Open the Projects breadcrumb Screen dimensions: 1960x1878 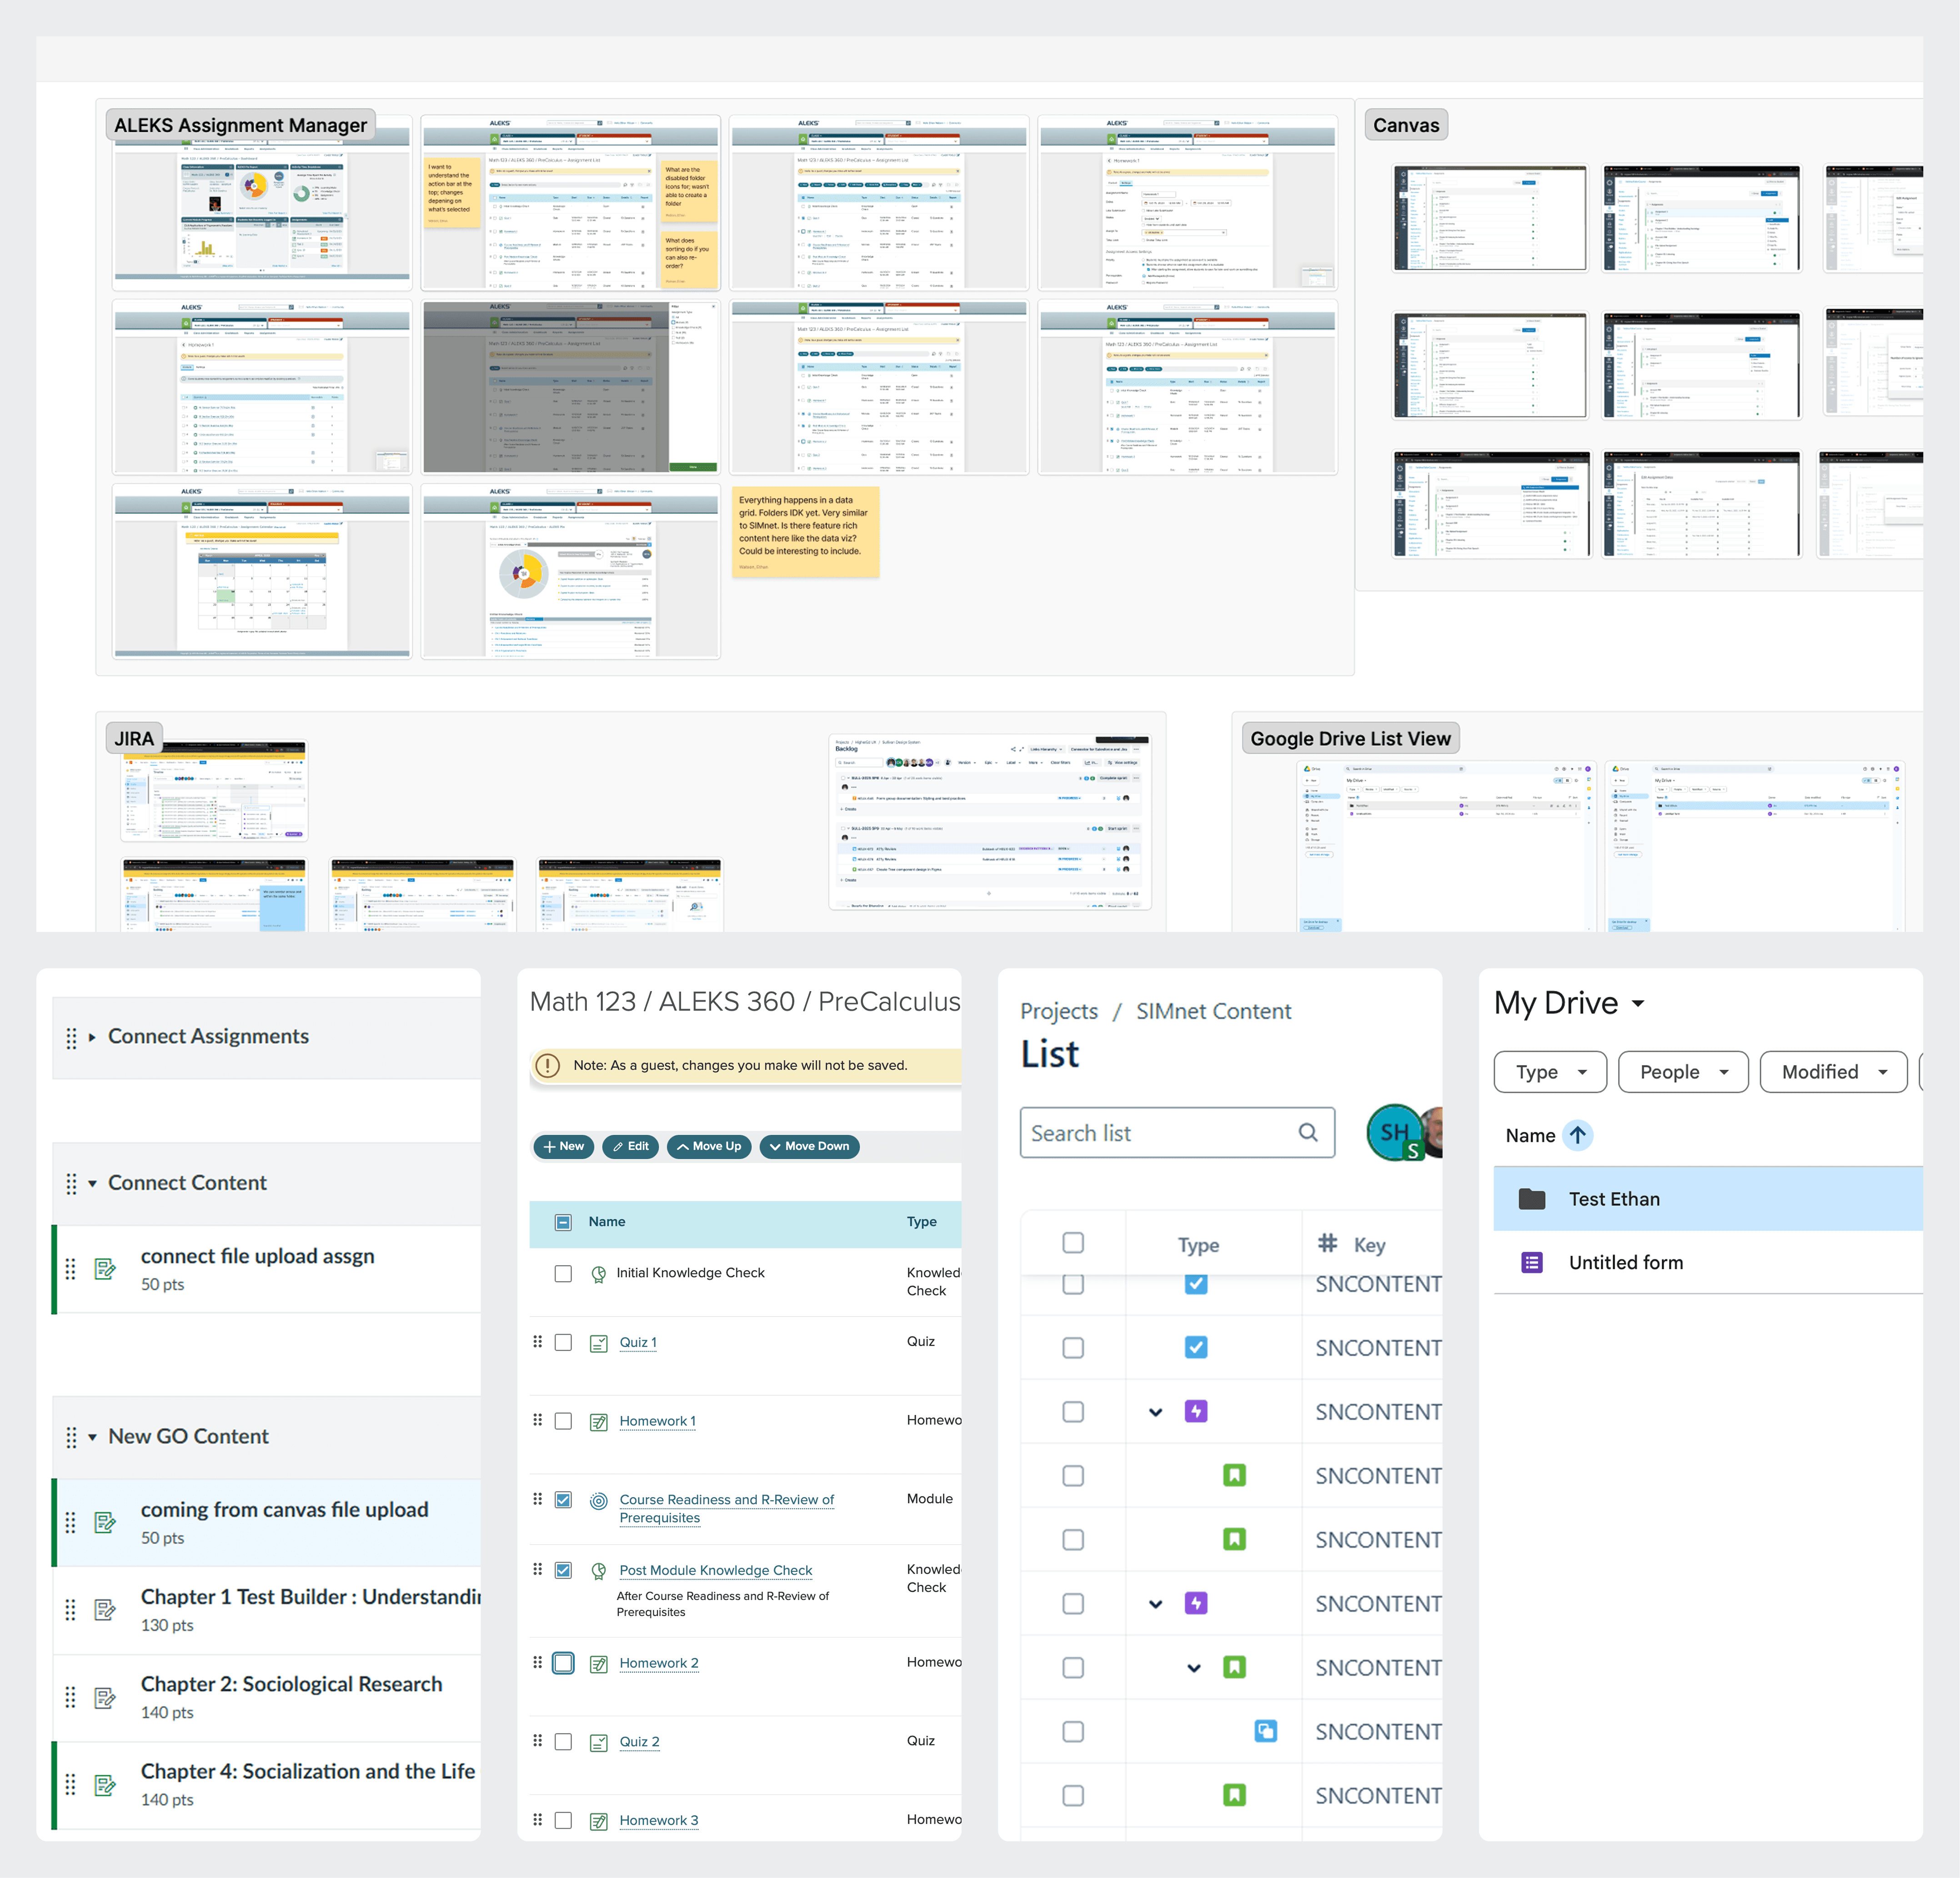[1058, 1011]
